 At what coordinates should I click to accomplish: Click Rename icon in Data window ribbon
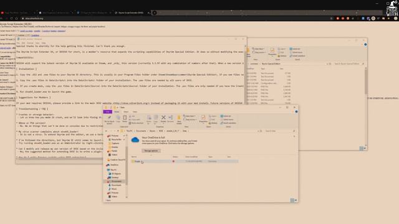(170, 119)
